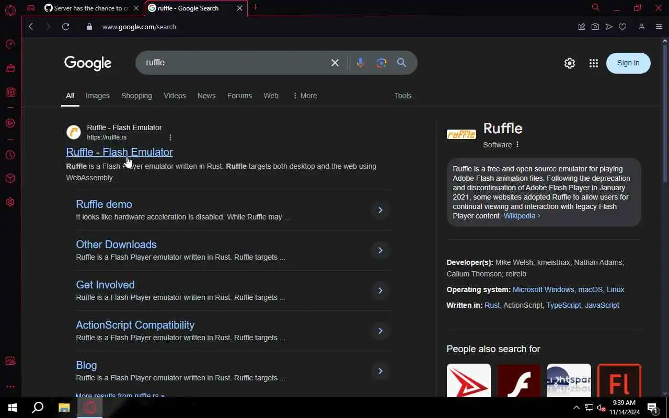The width and height of the screenshot is (669, 418).
Task: Open the Opera main menu logo
Action: click(x=10, y=10)
